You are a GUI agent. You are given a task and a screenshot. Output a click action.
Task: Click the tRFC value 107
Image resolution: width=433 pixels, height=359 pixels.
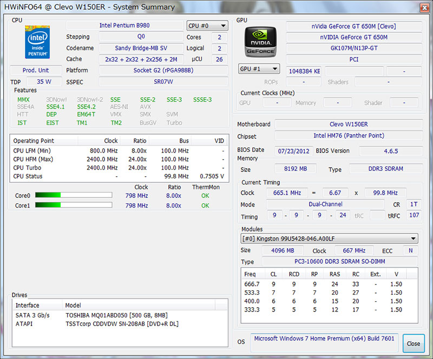[414, 215]
